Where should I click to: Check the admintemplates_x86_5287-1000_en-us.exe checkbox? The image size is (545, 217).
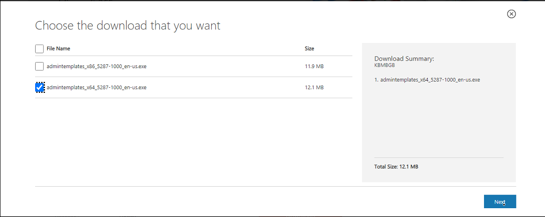click(40, 66)
